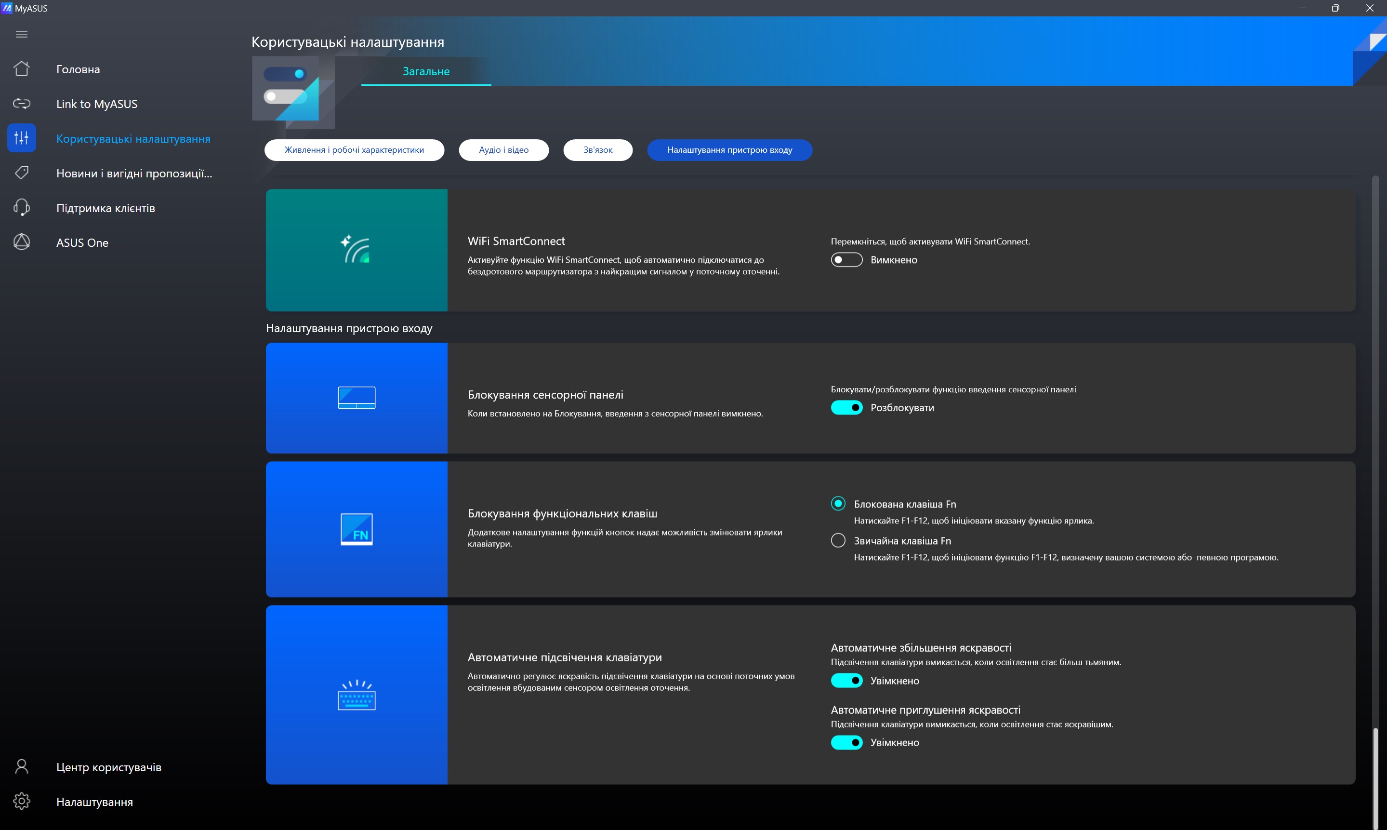Jump to Живлення і робочі характеристики section
This screenshot has width=1387, height=830.
[x=354, y=150]
